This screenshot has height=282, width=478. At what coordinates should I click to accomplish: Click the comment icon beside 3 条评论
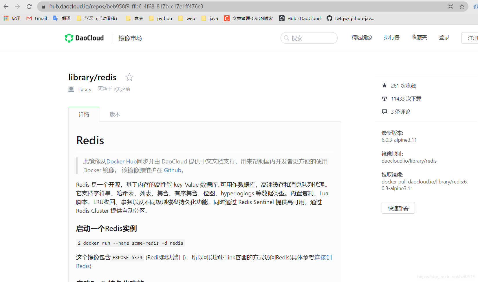point(384,112)
